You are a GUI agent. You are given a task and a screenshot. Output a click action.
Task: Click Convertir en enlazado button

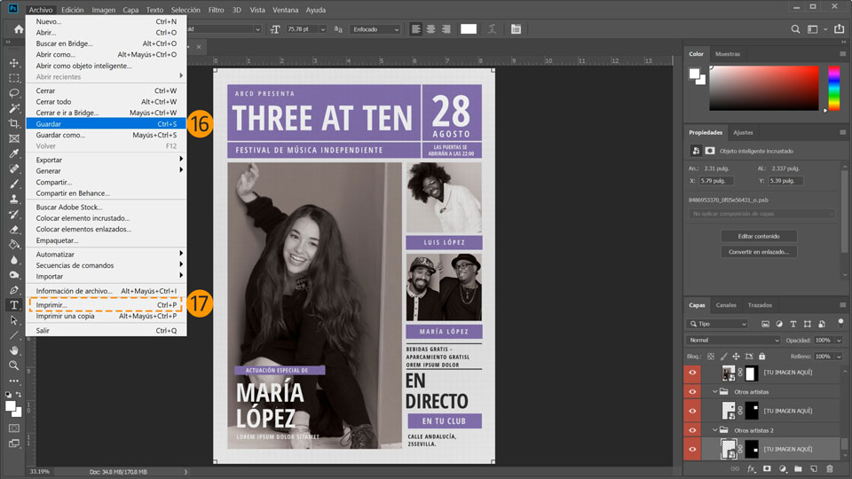pyautogui.click(x=759, y=252)
